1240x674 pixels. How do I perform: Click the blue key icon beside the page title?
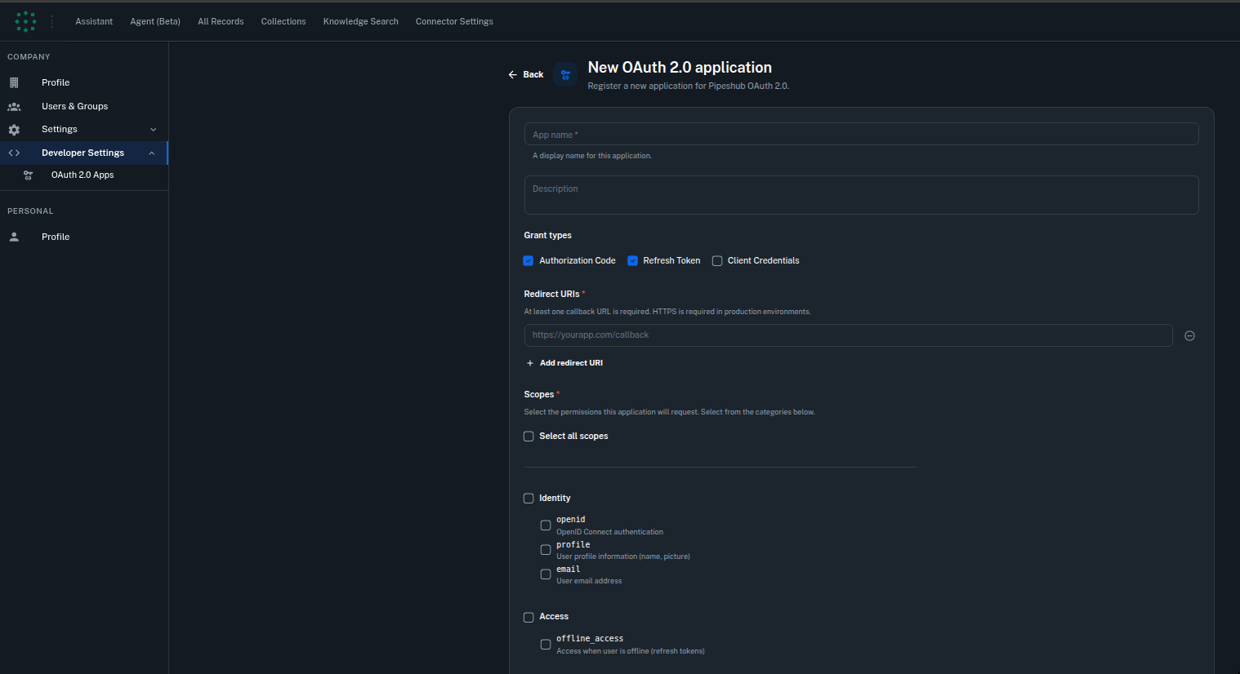[565, 74]
